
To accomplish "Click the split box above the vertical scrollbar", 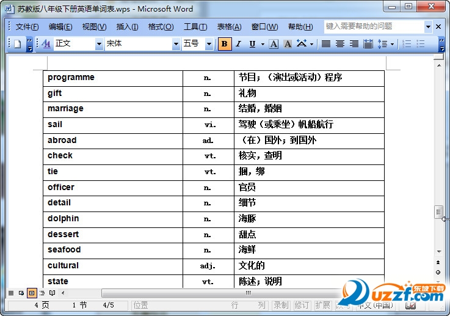I will (x=438, y=57).
